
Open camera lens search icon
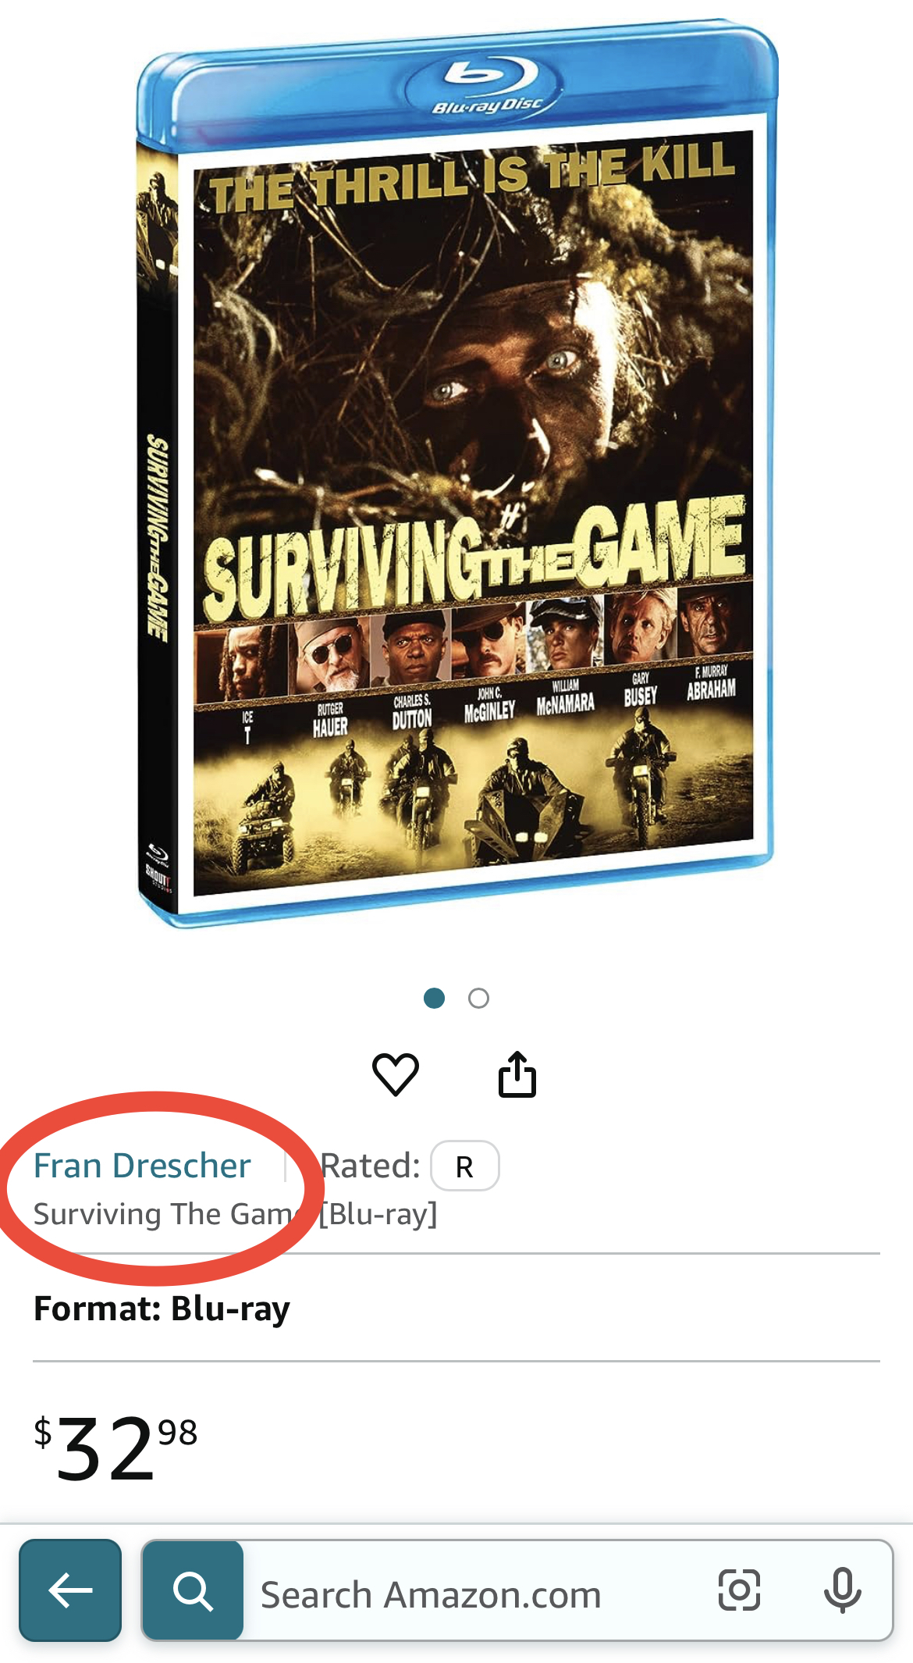[x=738, y=1590]
